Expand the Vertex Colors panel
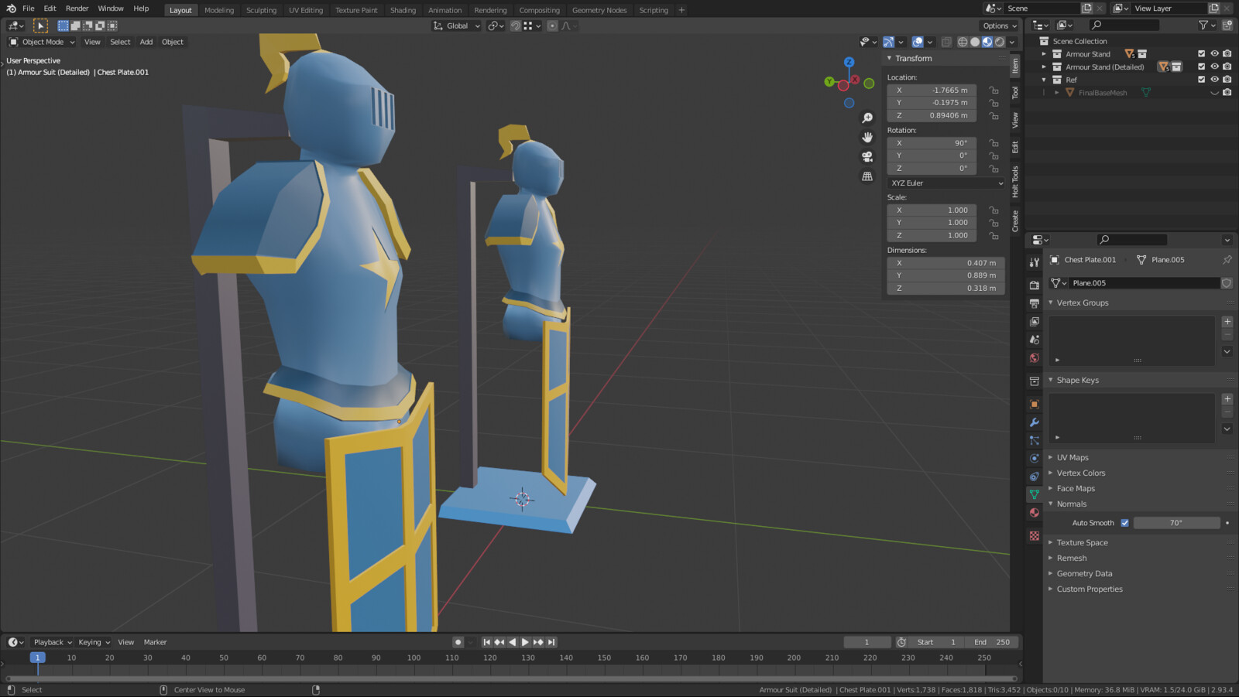 [1080, 473]
